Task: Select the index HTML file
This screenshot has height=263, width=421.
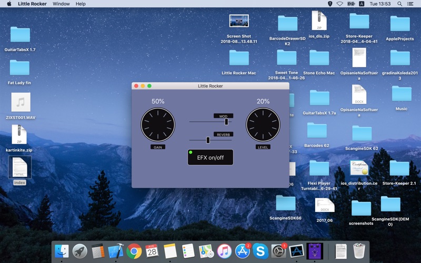Action: pos(19,167)
